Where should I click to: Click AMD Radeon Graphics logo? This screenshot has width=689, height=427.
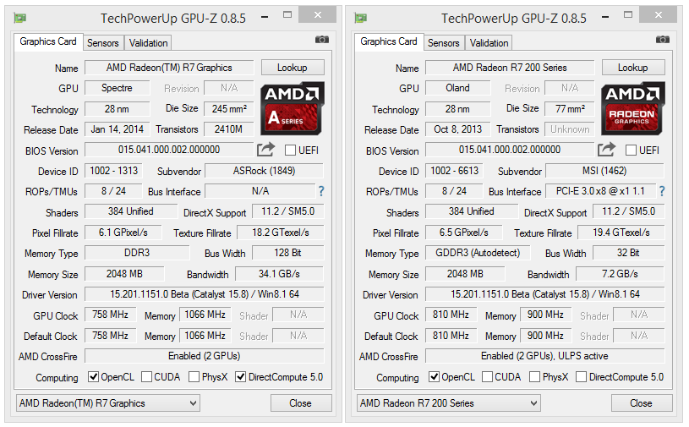[632, 108]
